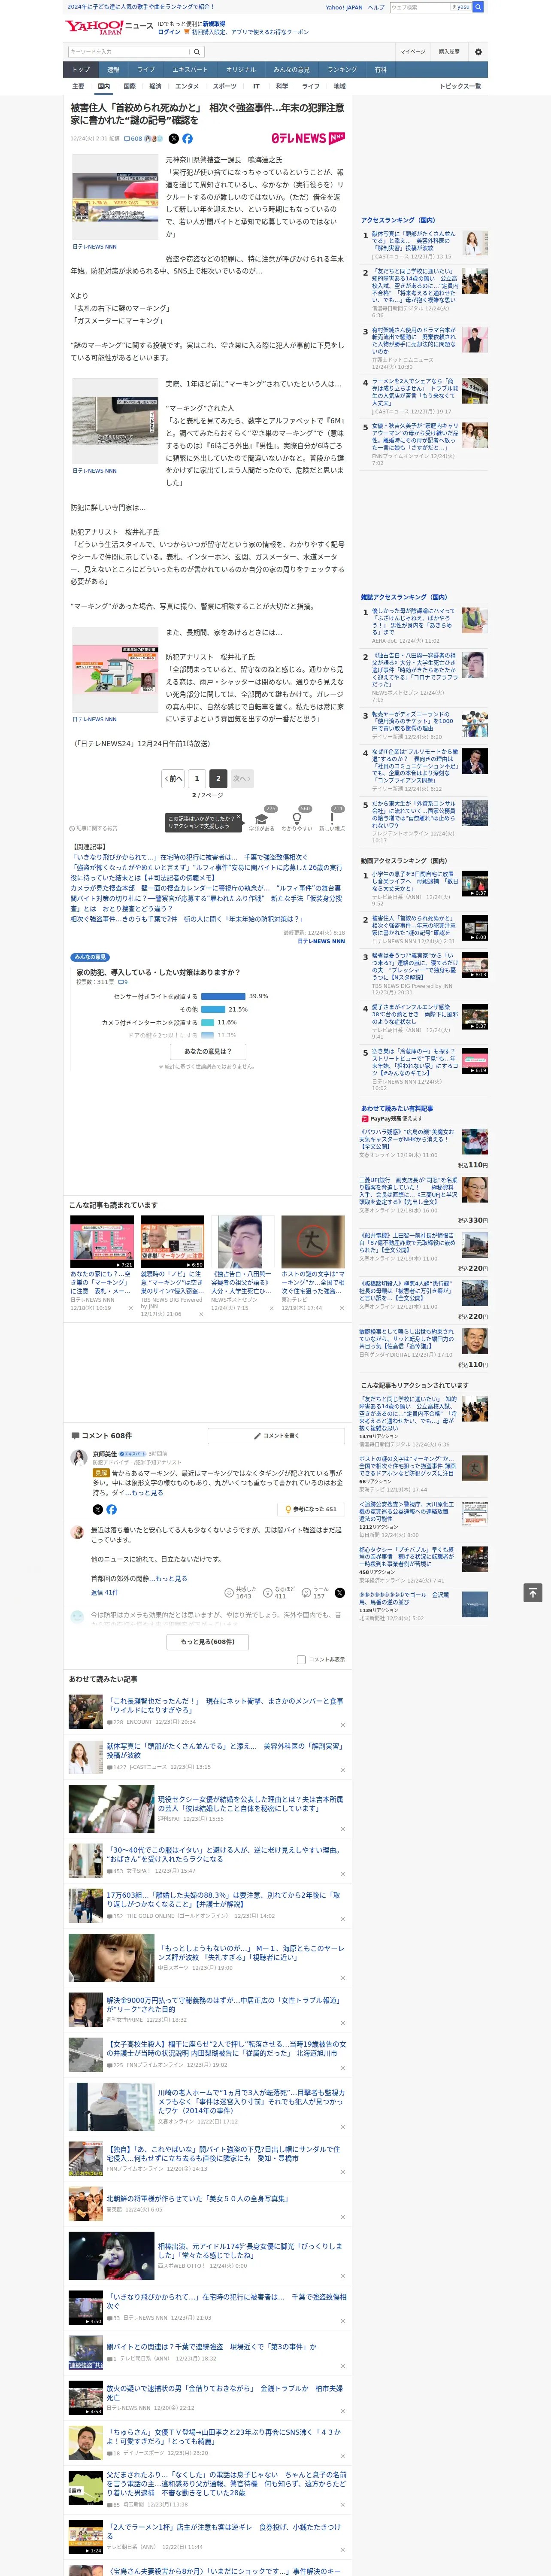Click the first article image thumbnail
551x2576 pixels.
[114, 198]
